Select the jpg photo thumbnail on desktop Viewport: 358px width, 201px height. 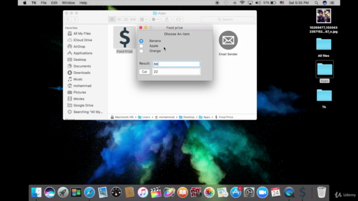click(x=323, y=16)
